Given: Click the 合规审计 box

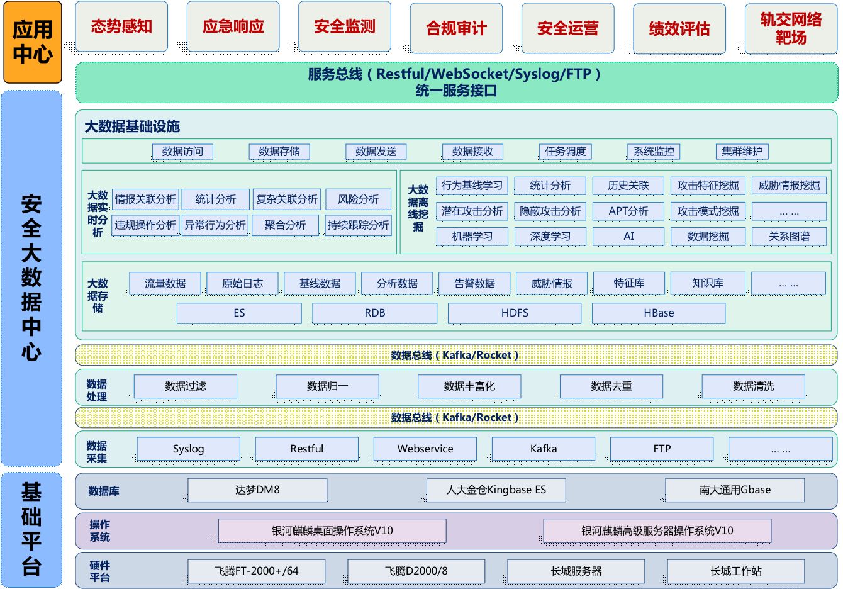Looking at the screenshot, I should pyautogui.click(x=456, y=28).
